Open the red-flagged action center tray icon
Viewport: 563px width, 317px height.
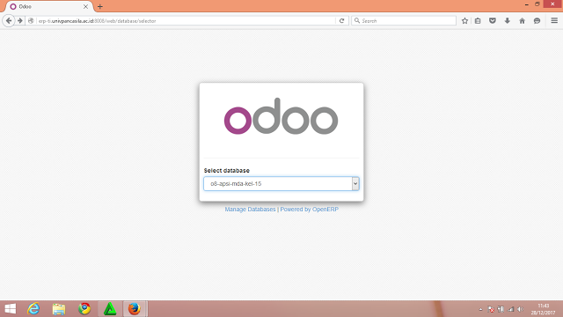pos(491,309)
